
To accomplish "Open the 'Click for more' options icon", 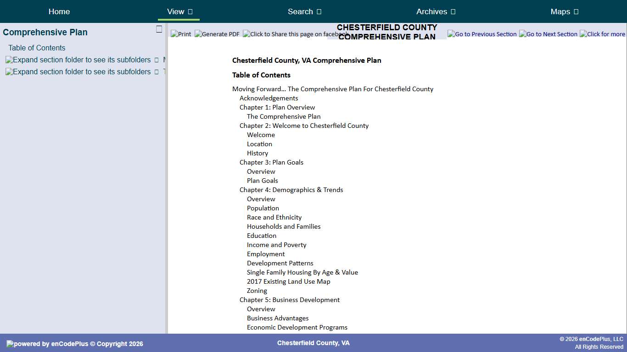I will [x=602, y=33].
